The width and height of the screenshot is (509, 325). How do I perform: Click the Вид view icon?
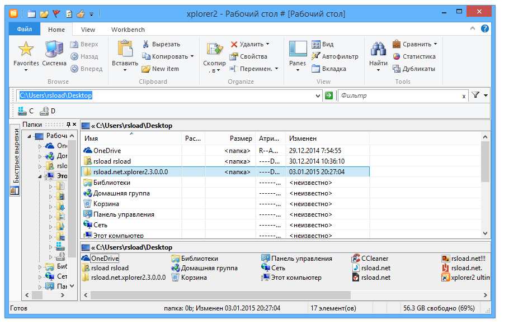[323, 44]
